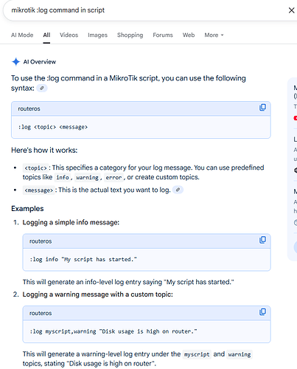297x369 pixels.
Task: Click the AI Overview sparkle icon
Action: (15, 62)
